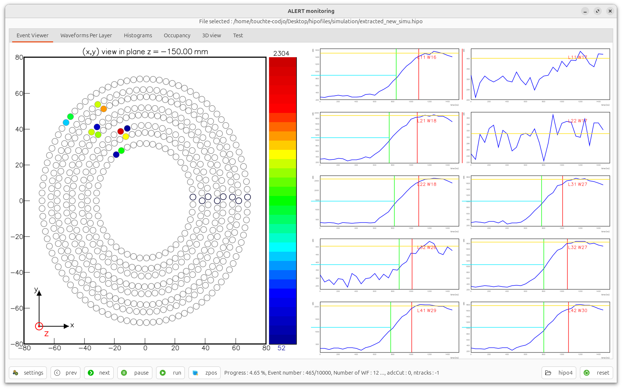This screenshot has height=389, width=622.
Task: Pause the event playback
Action: (135, 373)
